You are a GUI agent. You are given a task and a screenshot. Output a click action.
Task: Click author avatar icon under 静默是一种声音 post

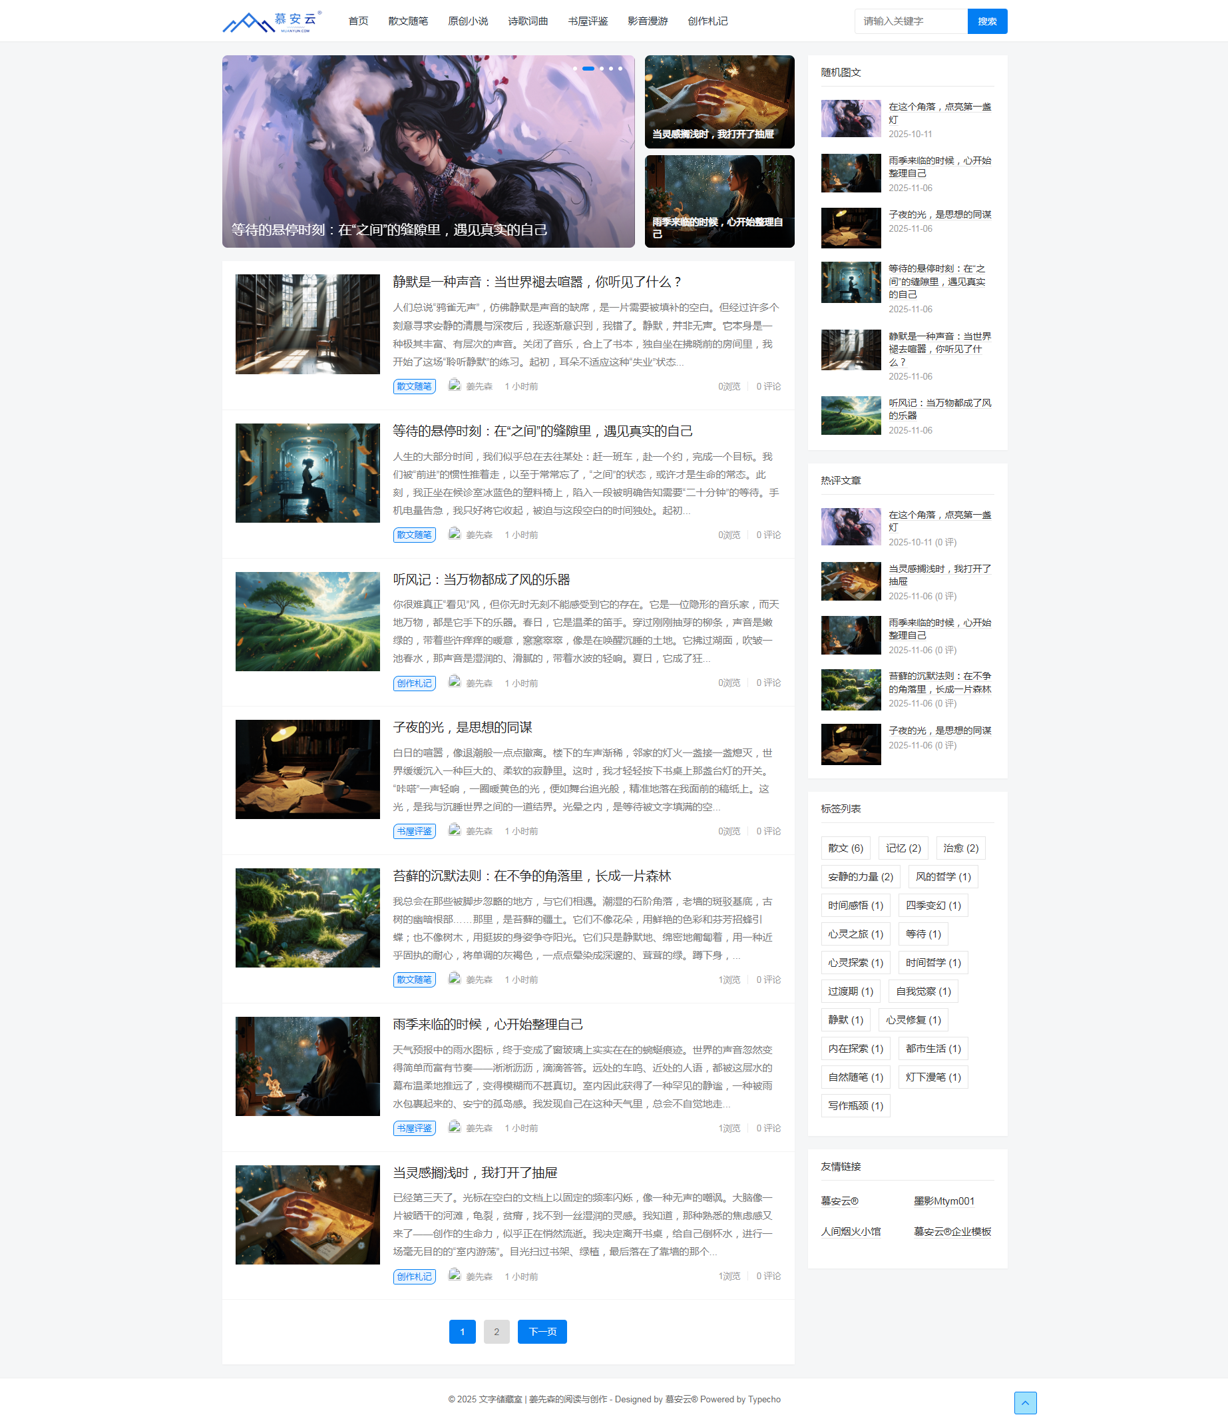click(454, 386)
